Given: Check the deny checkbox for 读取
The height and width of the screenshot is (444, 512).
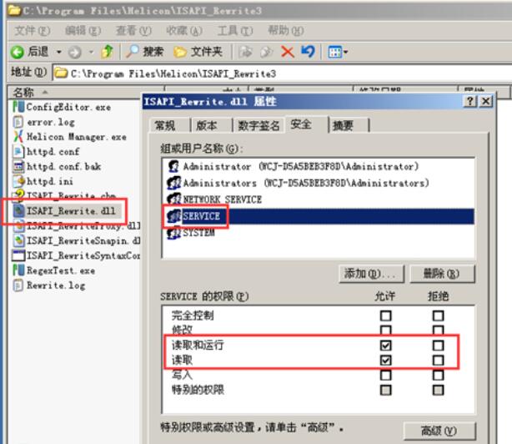Looking at the screenshot, I should point(439,360).
